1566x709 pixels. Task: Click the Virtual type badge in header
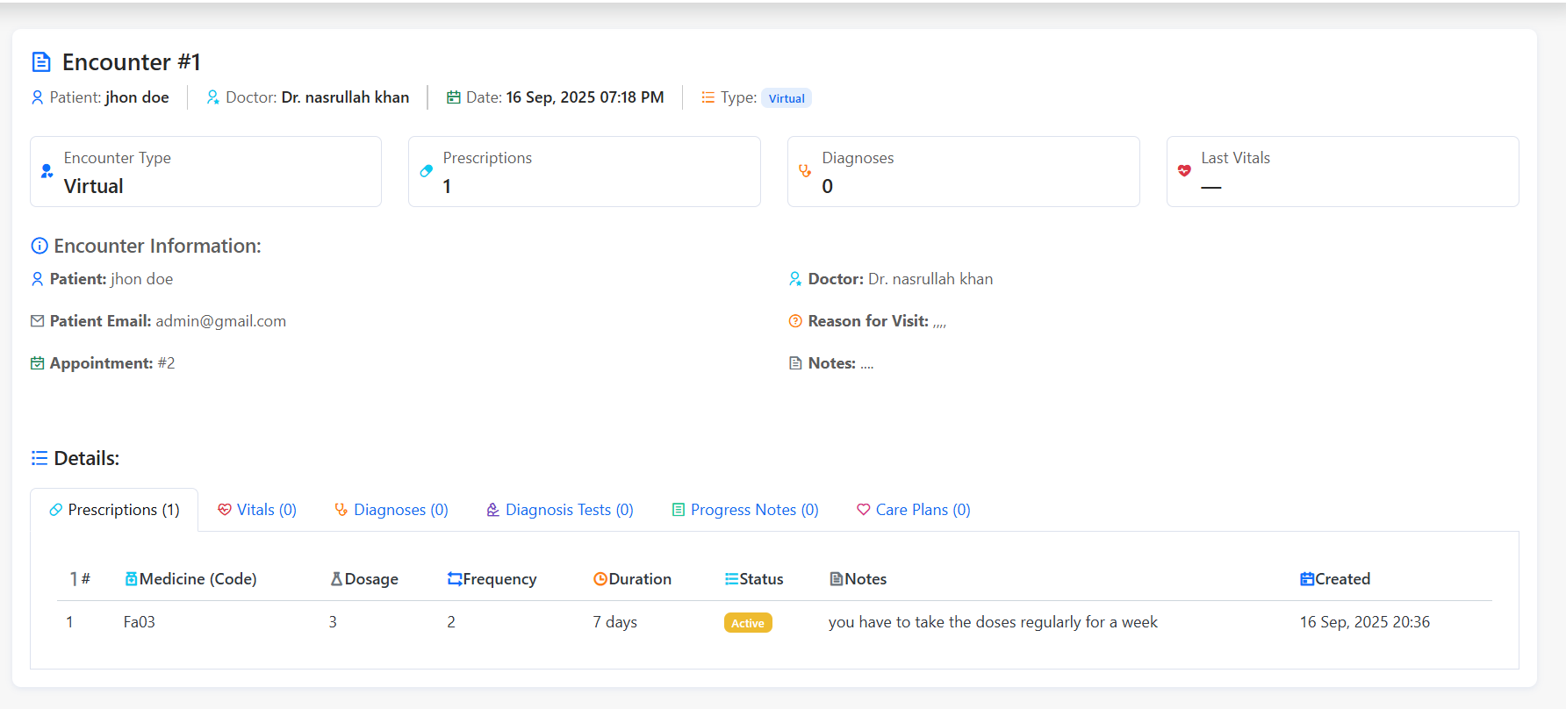coord(787,98)
